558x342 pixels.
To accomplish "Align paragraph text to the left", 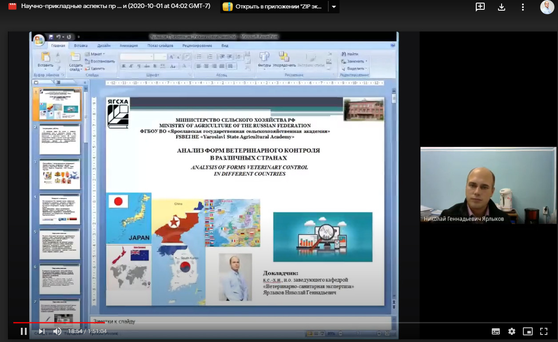I will point(198,66).
